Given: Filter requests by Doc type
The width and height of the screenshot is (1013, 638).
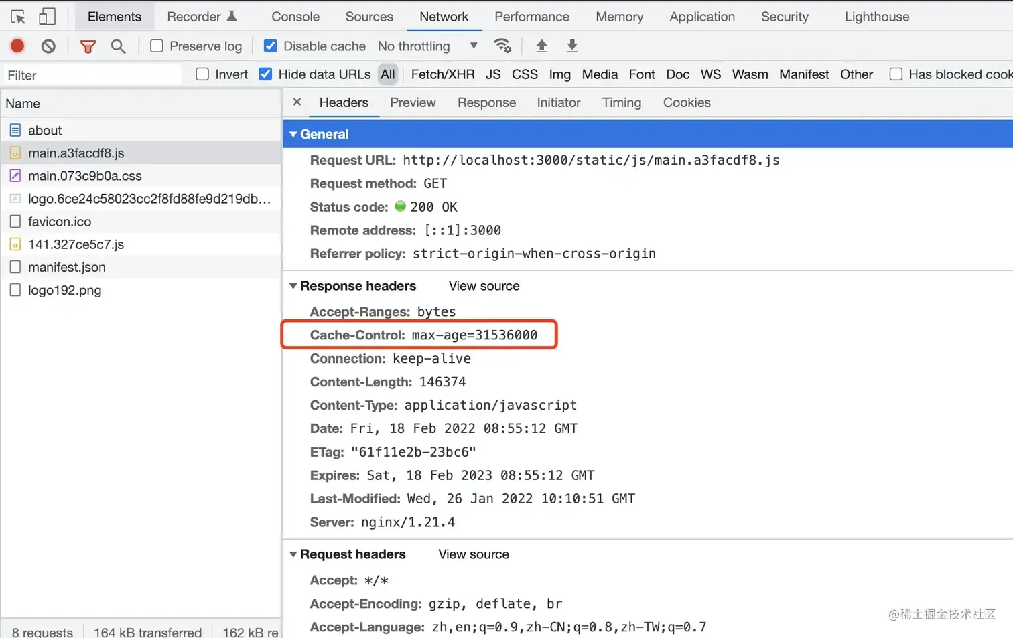Looking at the screenshot, I should coord(678,74).
